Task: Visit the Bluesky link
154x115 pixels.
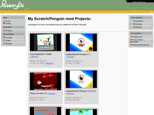Action: click(9, 43)
